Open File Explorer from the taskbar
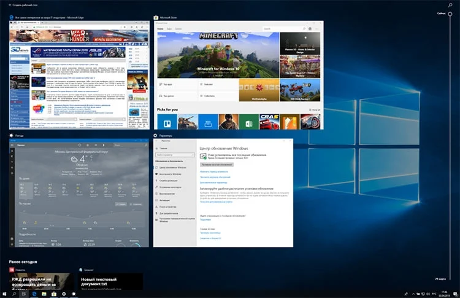460x298 pixels. 44,294
